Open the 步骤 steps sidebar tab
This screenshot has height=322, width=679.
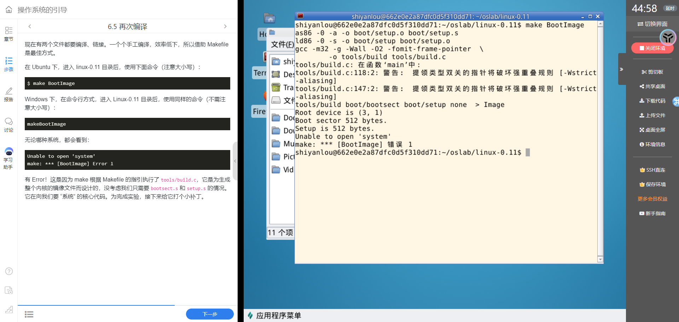(8, 64)
